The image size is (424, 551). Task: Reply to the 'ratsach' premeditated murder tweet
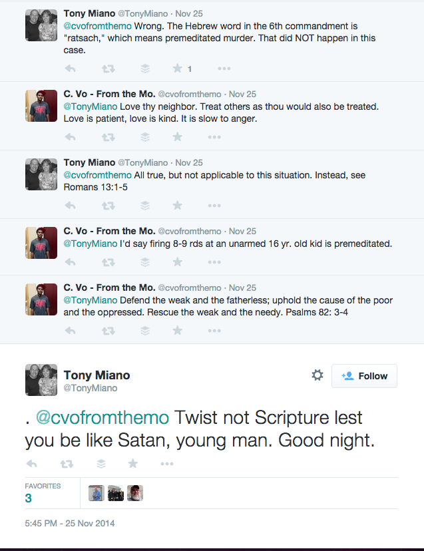coord(70,69)
